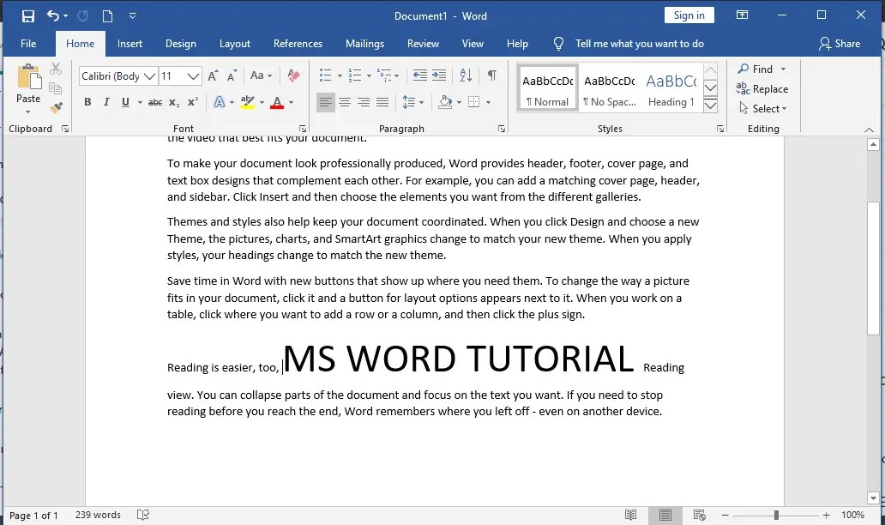
Task: Open the File menu
Action: (28, 44)
